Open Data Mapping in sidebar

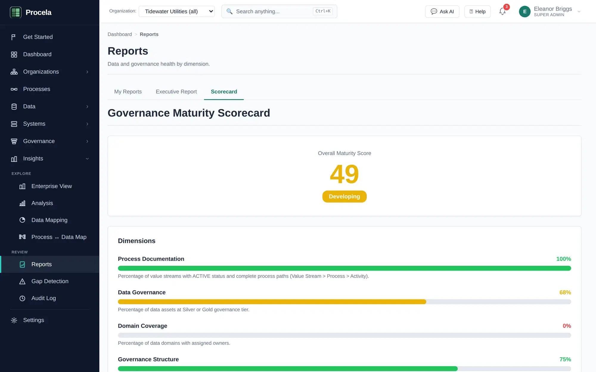click(x=49, y=220)
